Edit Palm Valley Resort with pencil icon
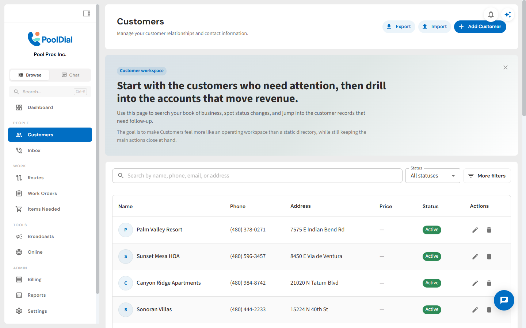 click(x=475, y=230)
